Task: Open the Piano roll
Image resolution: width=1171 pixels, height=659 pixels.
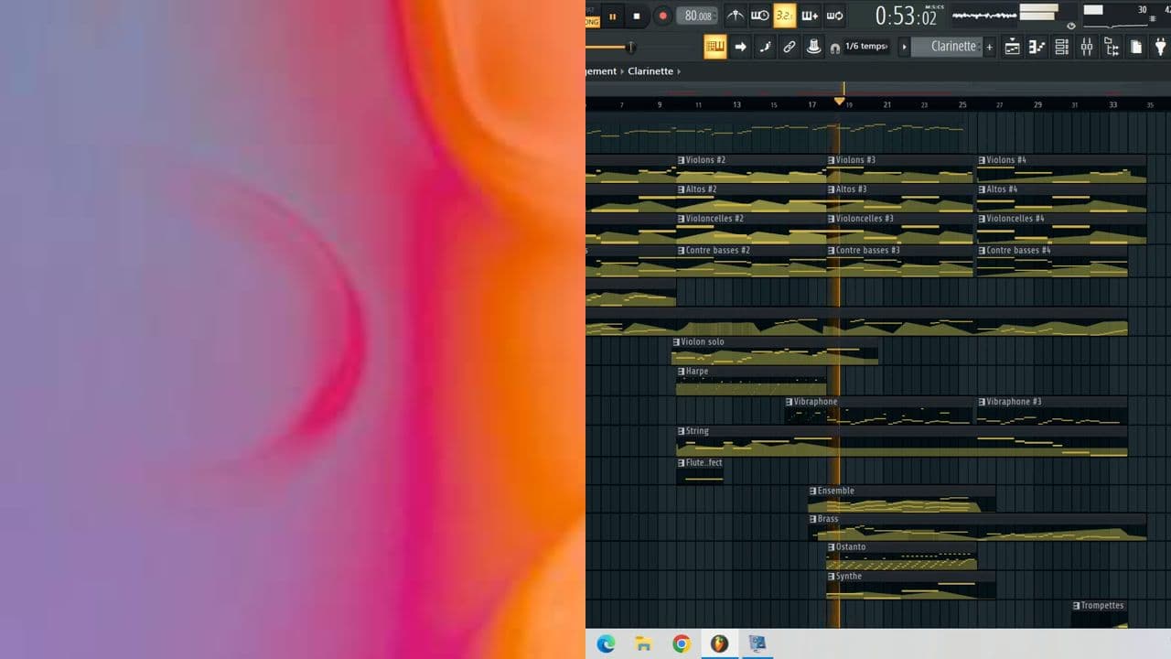Action: (x=1037, y=46)
